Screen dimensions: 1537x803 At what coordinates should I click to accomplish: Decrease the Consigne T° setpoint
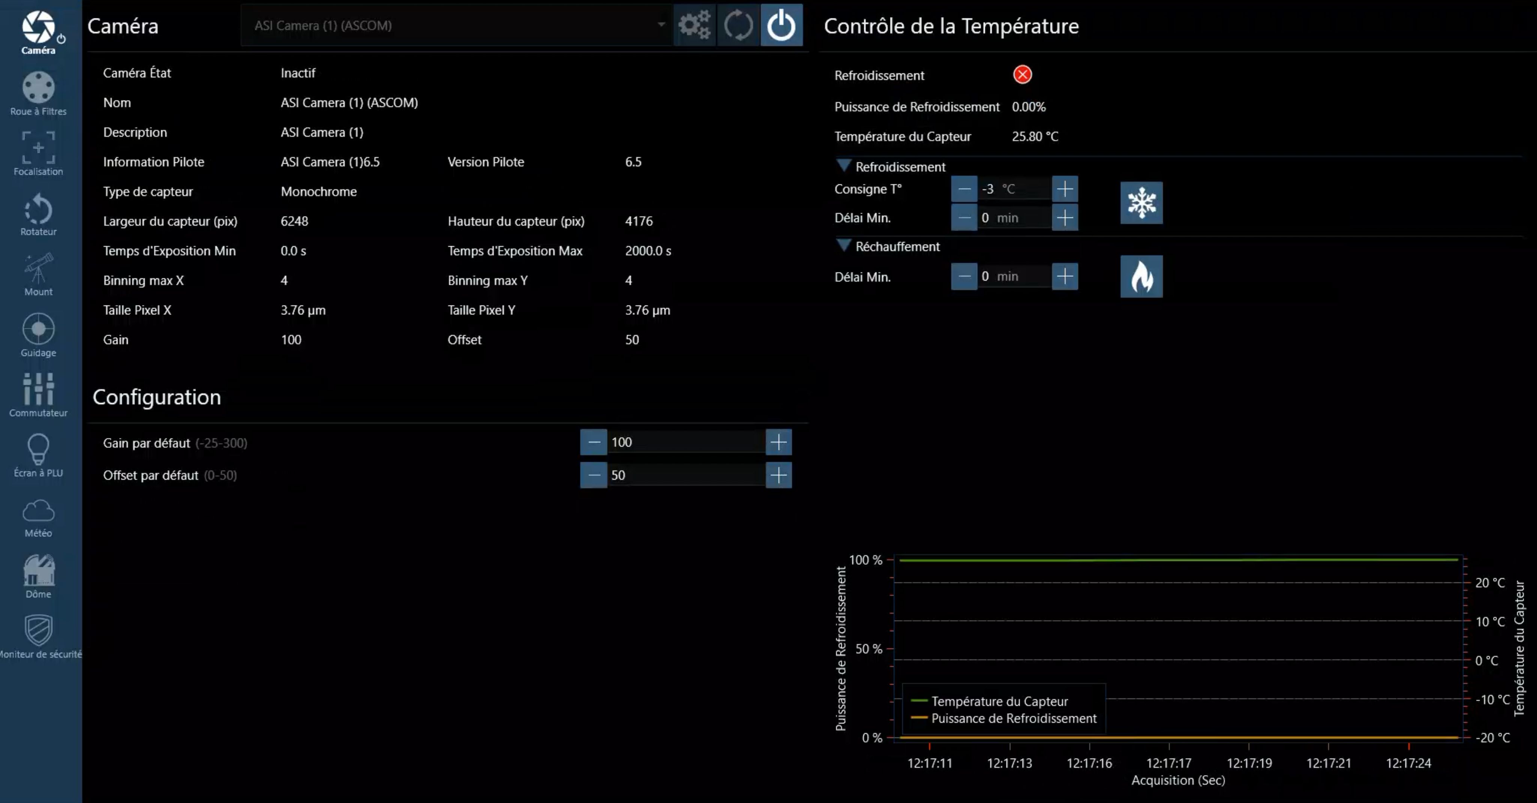(963, 189)
